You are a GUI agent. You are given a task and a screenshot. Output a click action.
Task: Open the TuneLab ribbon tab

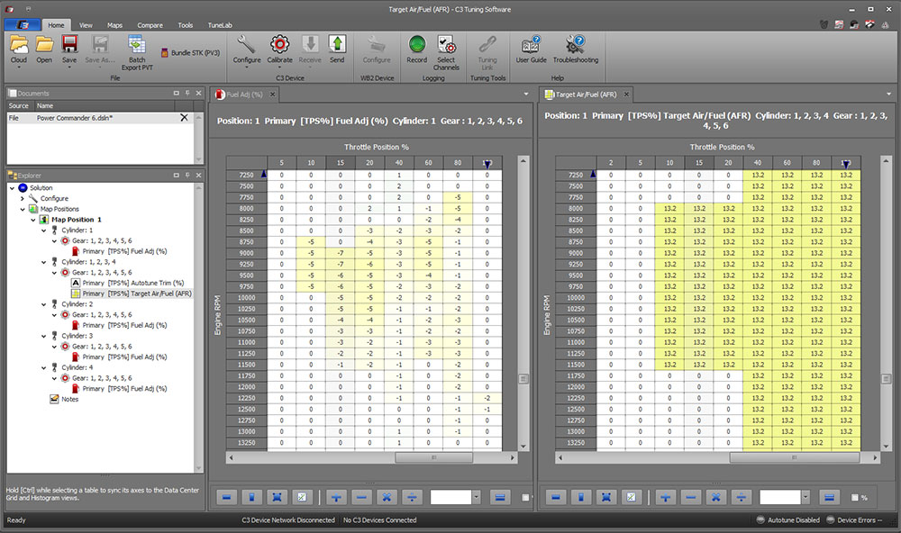[x=219, y=25]
